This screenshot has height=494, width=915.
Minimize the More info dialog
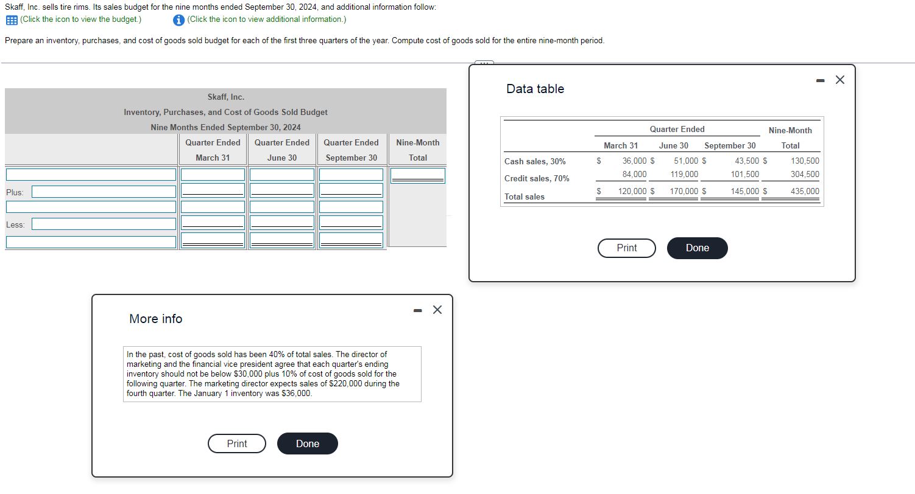(x=417, y=310)
